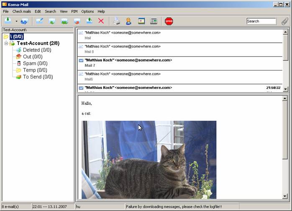
Task: Click inside the Search input field
Action: [x=261, y=21]
